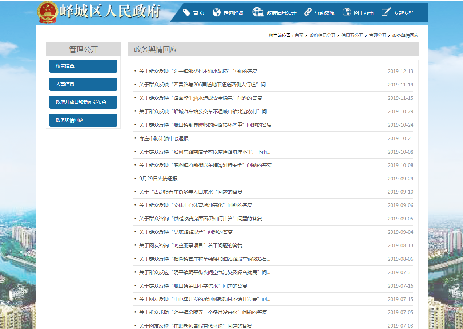Click the chain-link icon beside 互动交流
This screenshot has height=329, width=463.
click(308, 12)
